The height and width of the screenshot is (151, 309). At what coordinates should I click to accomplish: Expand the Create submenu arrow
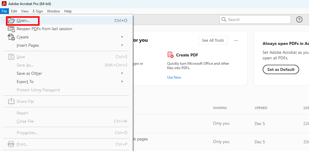122,37
